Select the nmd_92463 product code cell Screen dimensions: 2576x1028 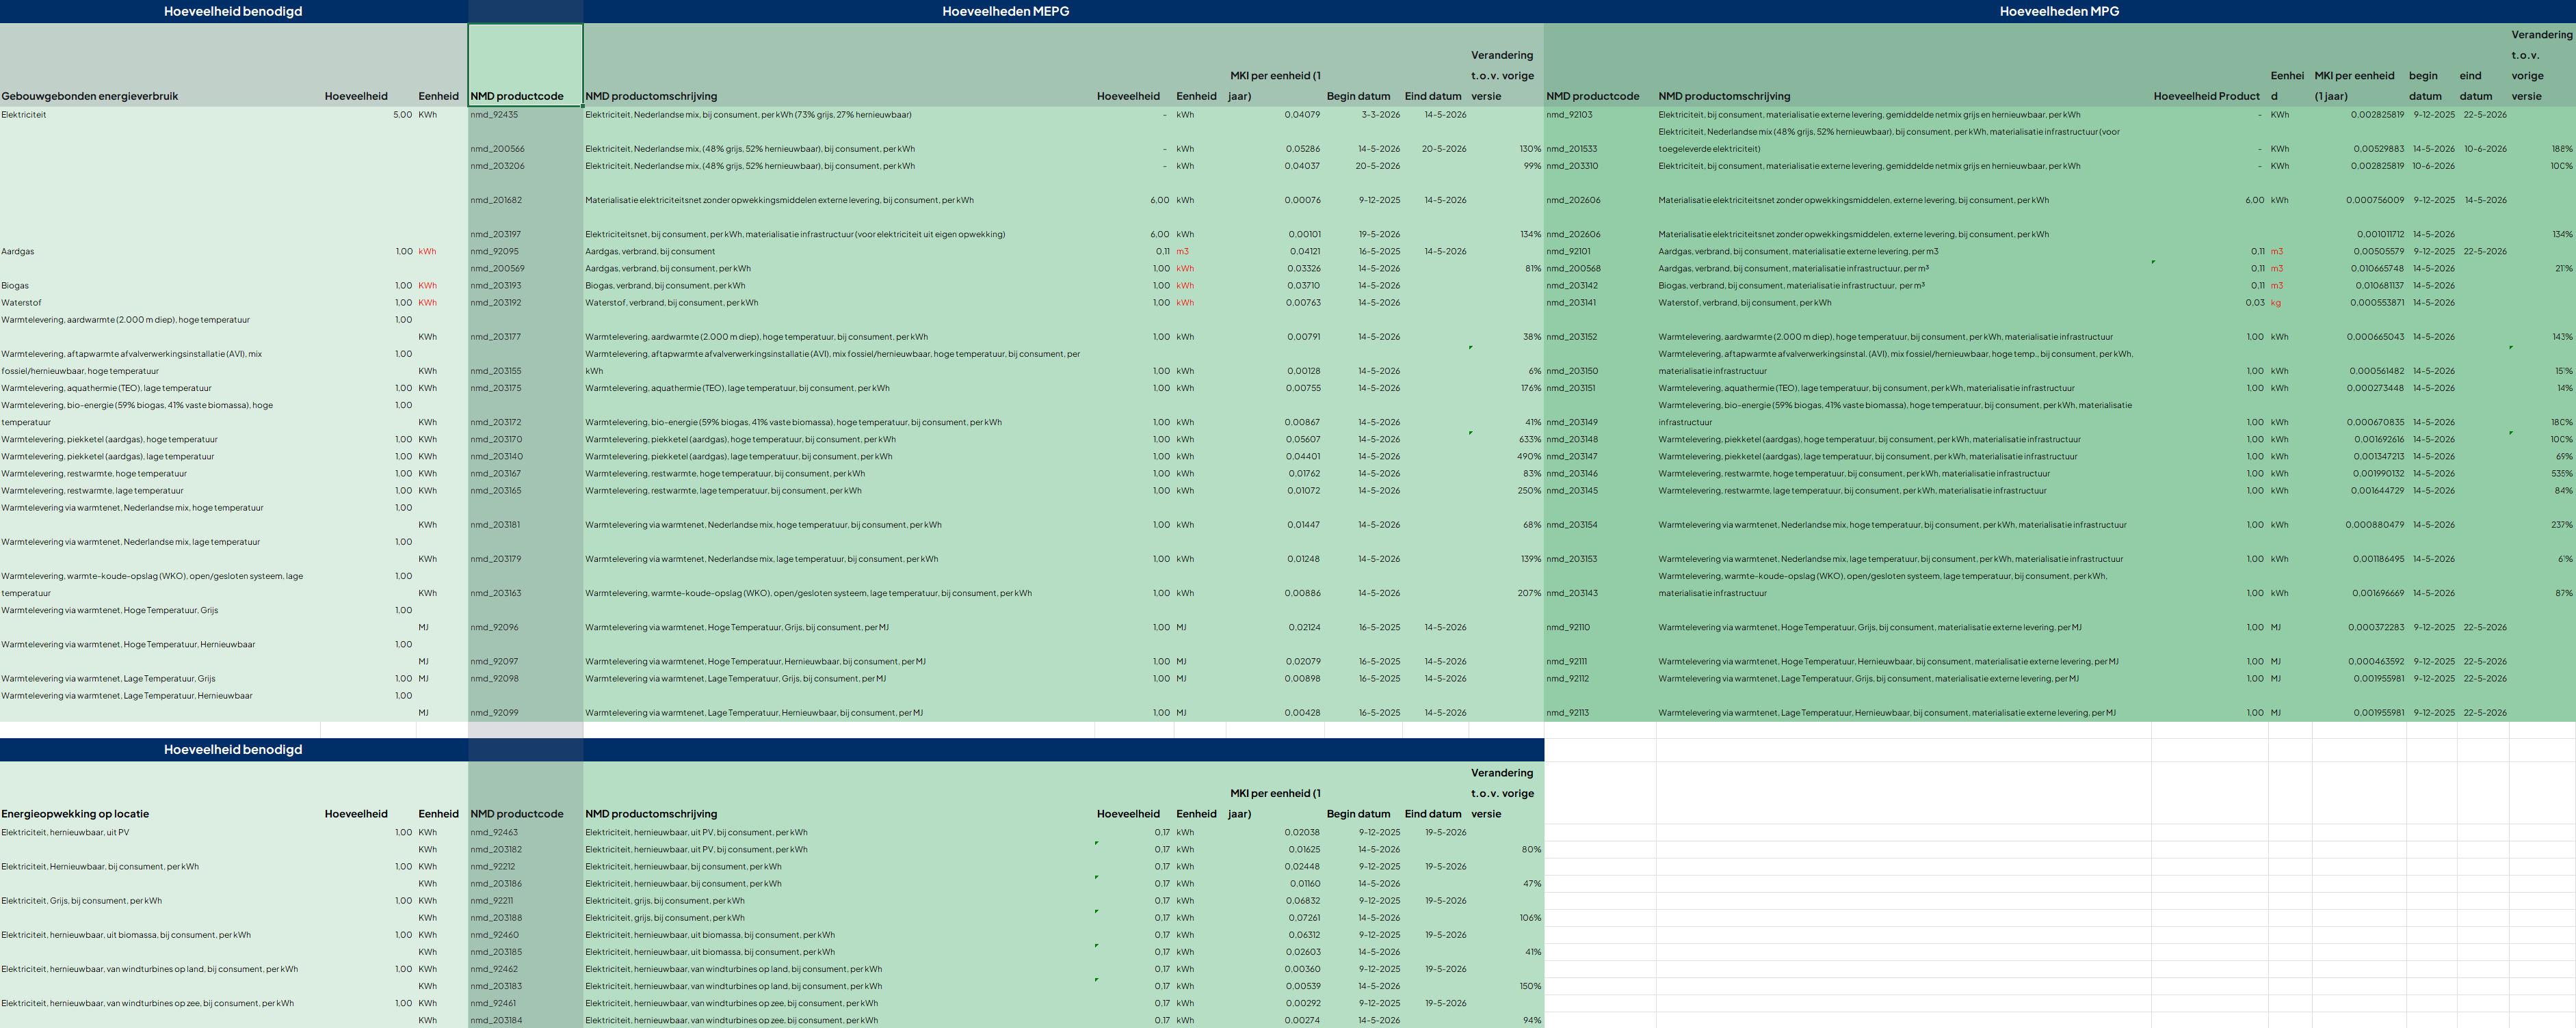525,833
